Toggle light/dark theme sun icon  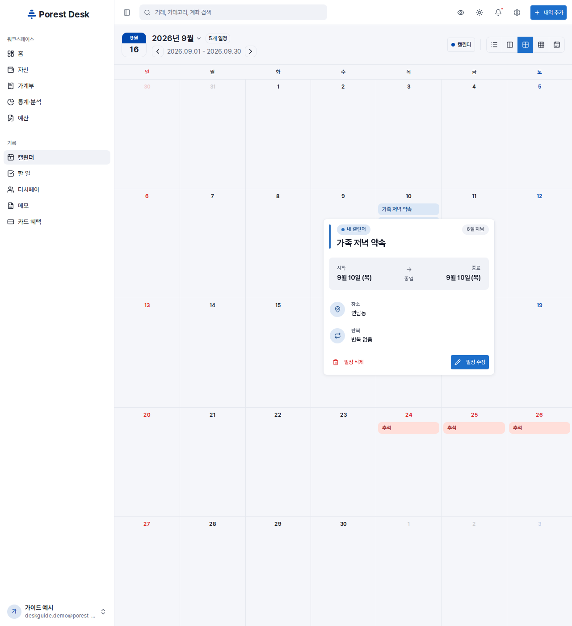tap(479, 13)
